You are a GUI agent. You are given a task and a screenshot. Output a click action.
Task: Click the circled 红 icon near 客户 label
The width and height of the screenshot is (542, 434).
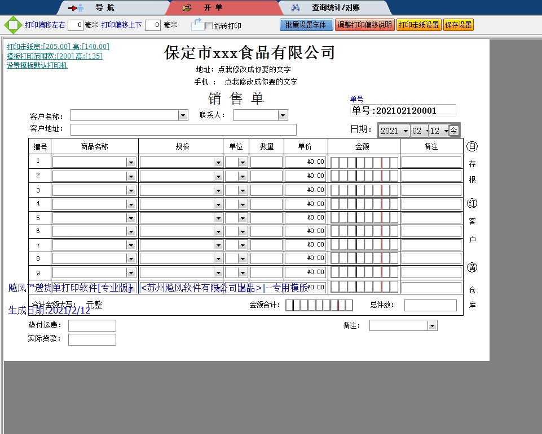click(x=472, y=203)
